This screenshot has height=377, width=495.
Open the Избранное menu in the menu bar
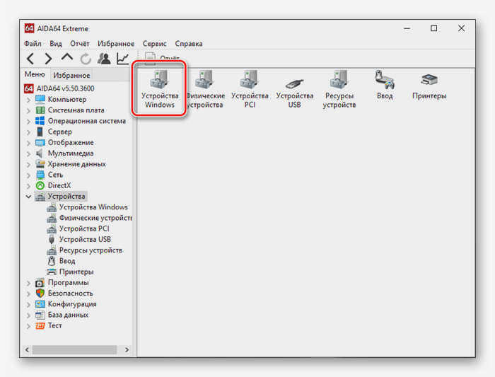pyautogui.click(x=116, y=44)
